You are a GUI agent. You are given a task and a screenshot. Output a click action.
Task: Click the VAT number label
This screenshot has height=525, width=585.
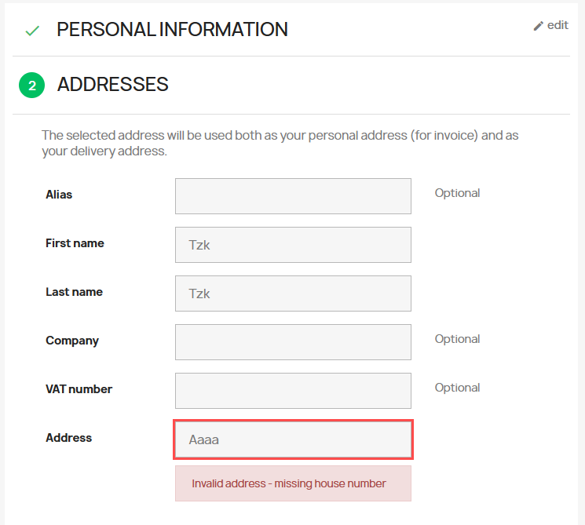pos(79,389)
